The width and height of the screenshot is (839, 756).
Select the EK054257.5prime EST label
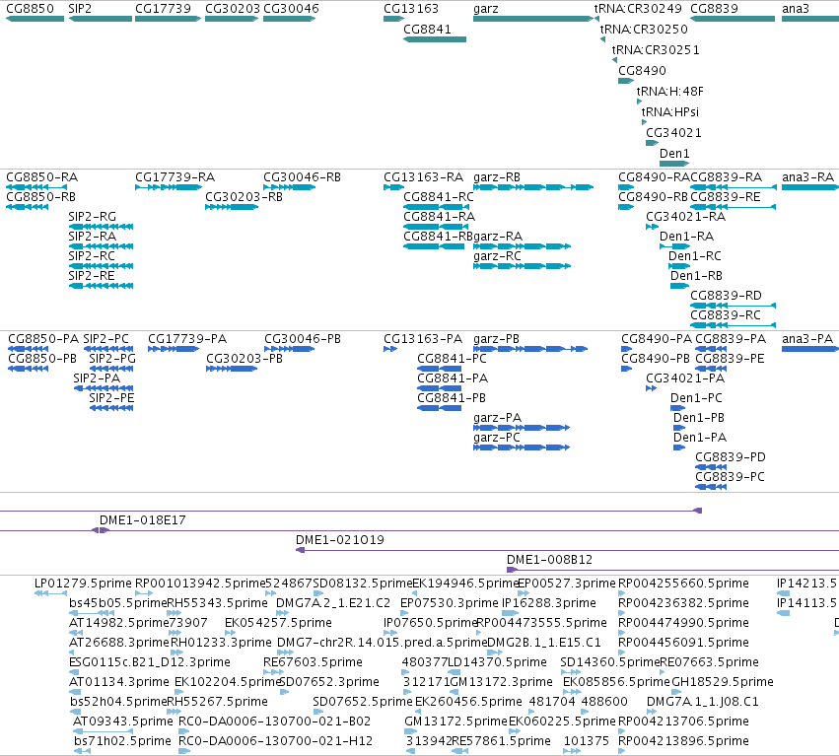point(278,623)
